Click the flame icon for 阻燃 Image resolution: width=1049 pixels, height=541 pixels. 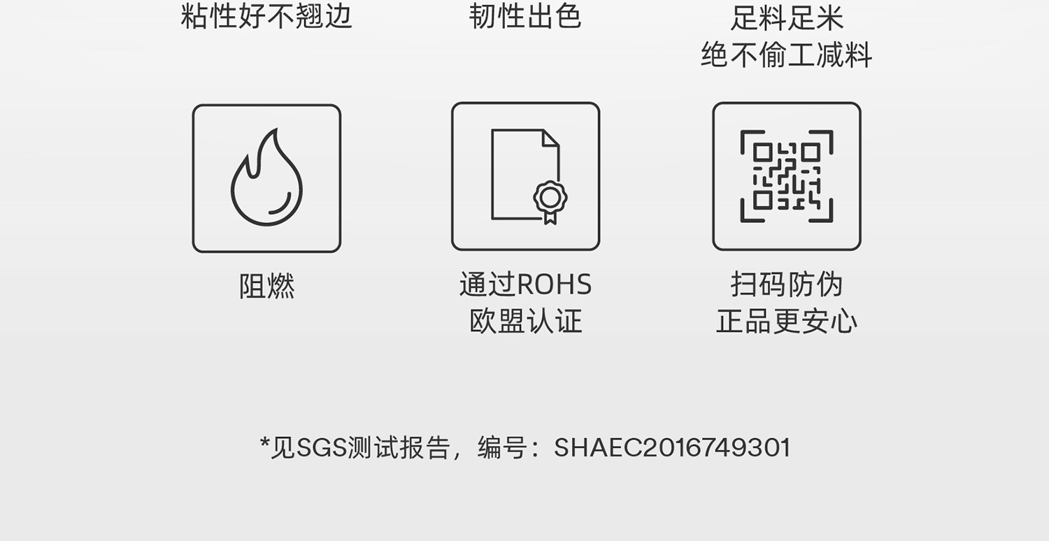[266, 178]
